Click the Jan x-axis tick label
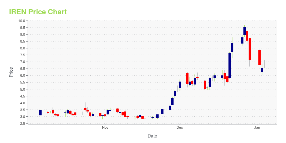 tap(257, 127)
